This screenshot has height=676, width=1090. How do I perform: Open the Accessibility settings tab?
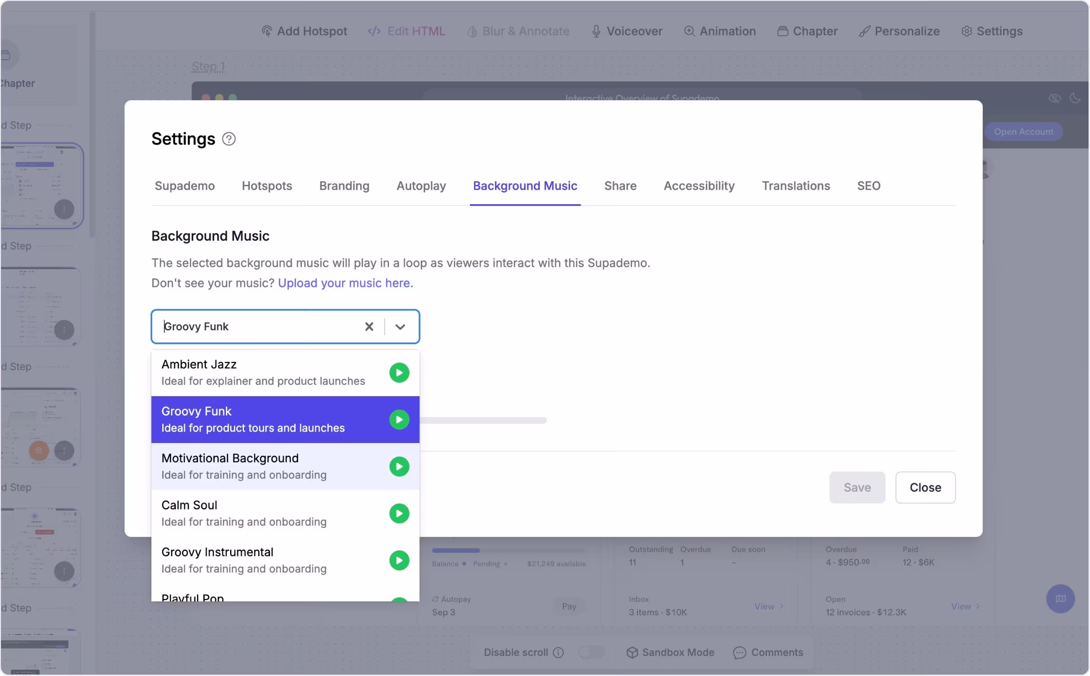pos(699,186)
